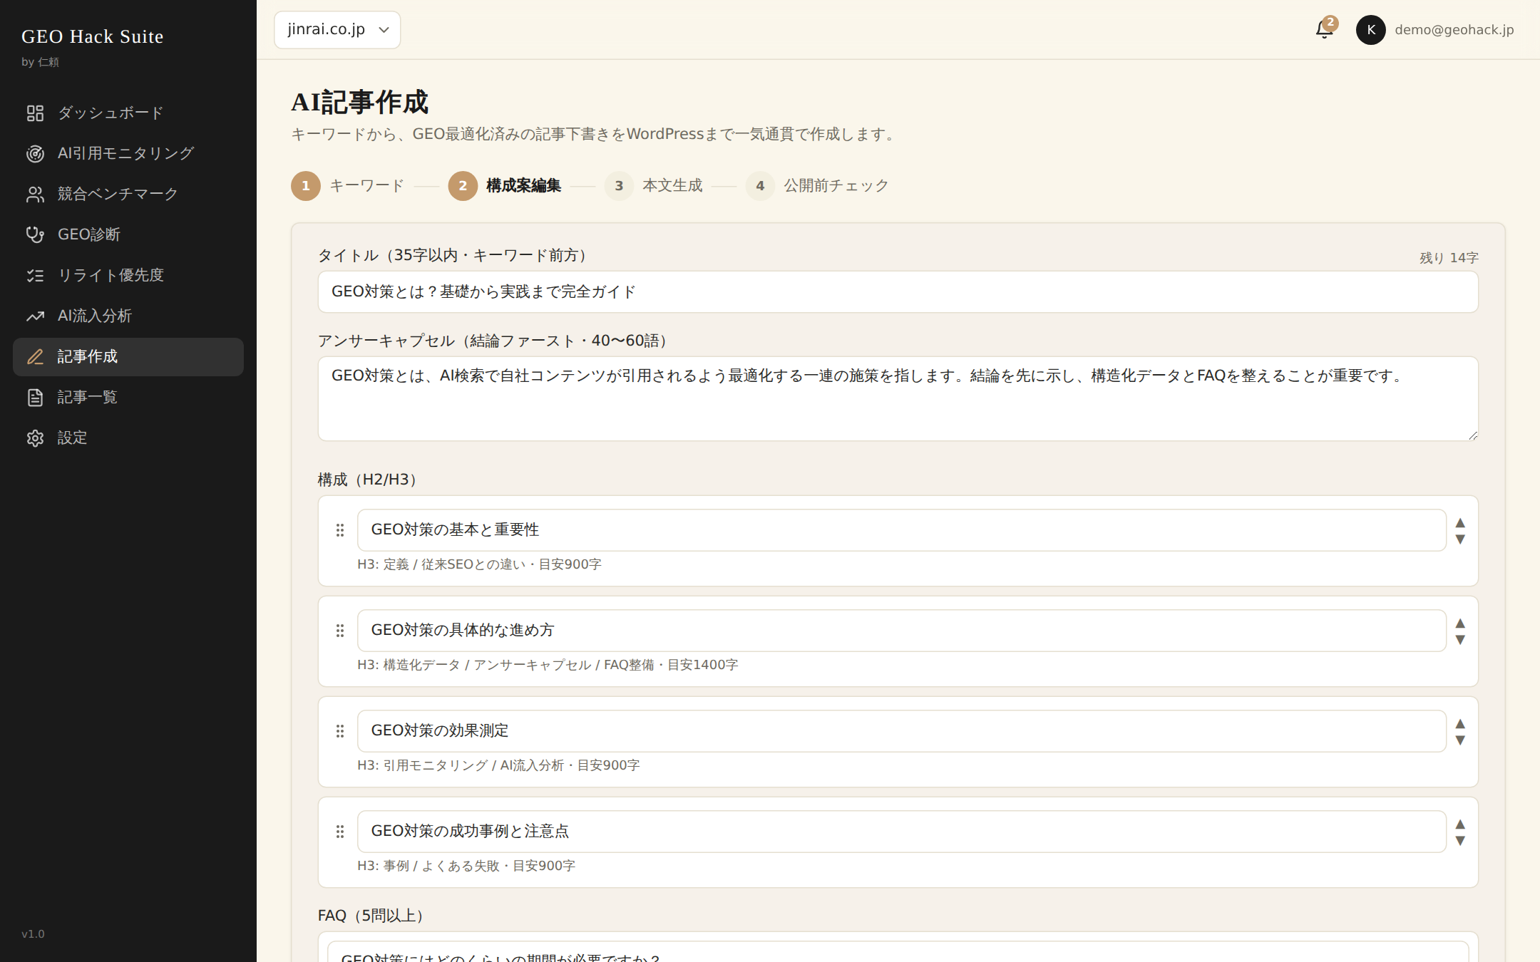
Task: Click into the アンサーカプセル textarea
Action: tap(898, 399)
